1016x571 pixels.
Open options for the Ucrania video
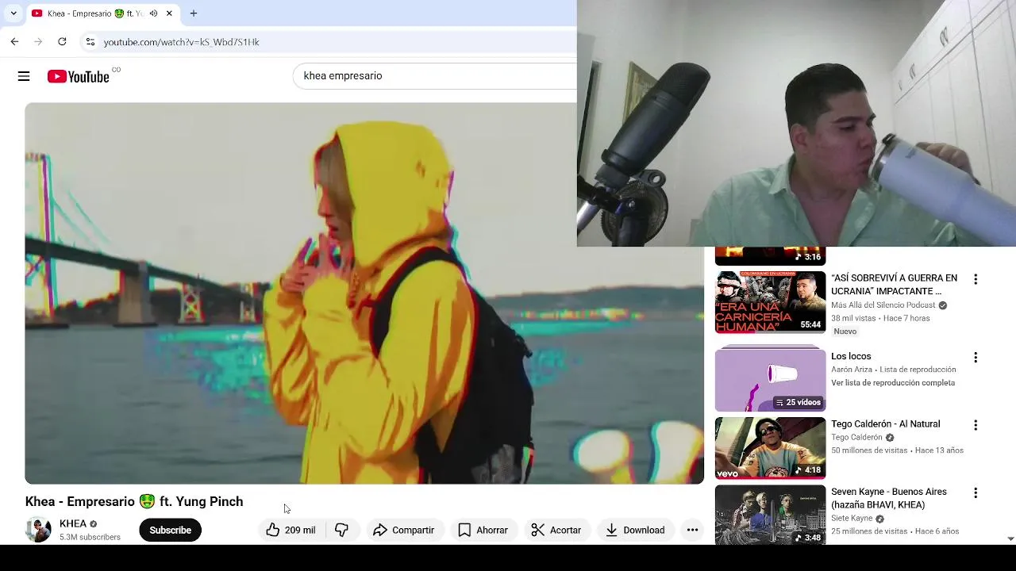pyautogui.click(x=976, y=279)
